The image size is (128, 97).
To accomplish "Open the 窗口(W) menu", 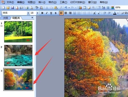I will [x=92, y=2].
